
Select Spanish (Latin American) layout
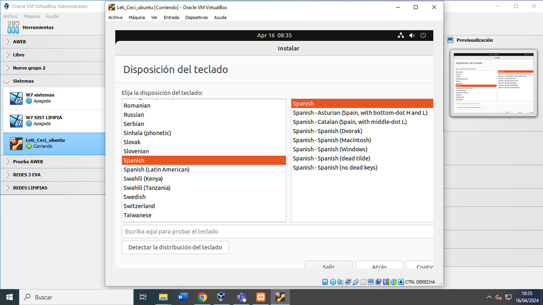coord(157,170)
